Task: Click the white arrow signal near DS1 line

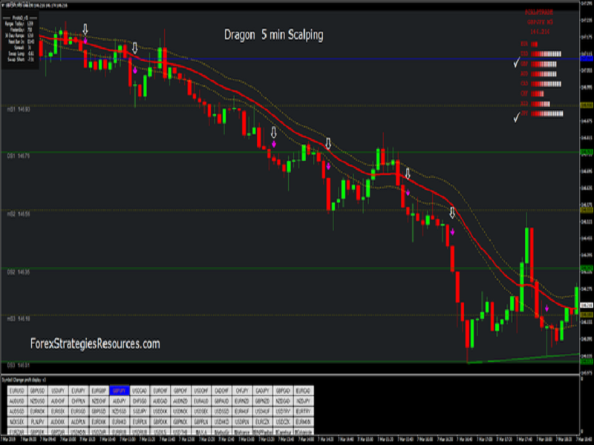Action: tap(328, 143)
